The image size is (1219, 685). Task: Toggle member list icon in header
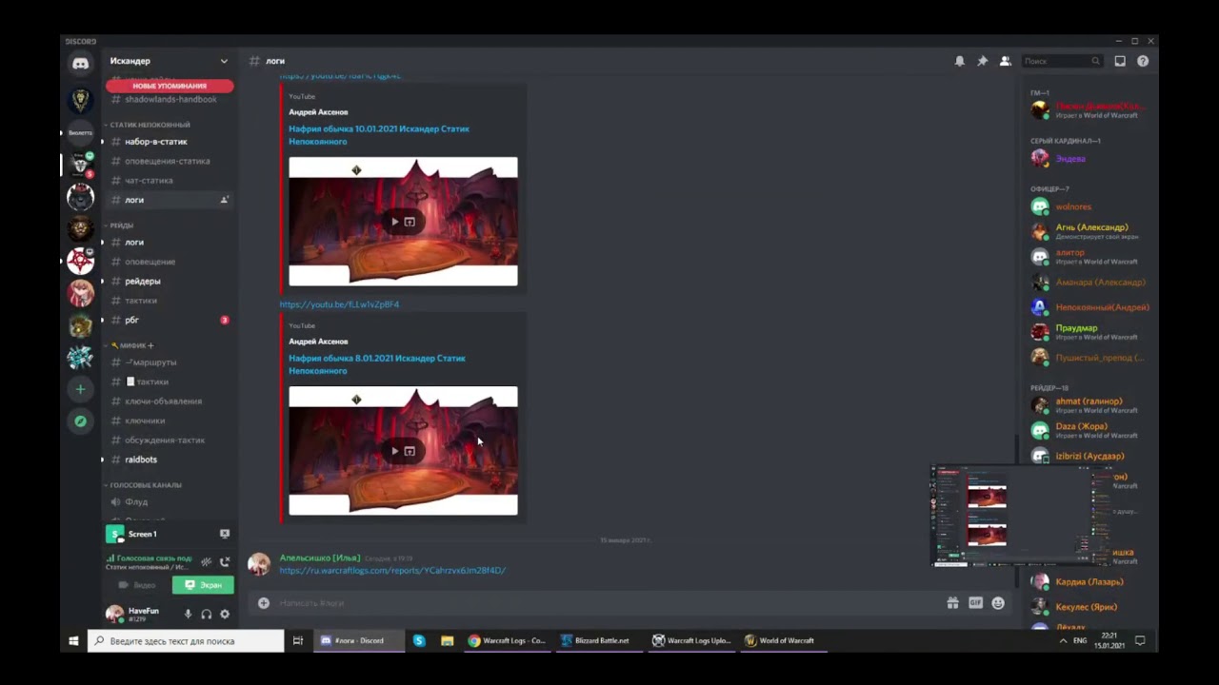point(1005,61)
